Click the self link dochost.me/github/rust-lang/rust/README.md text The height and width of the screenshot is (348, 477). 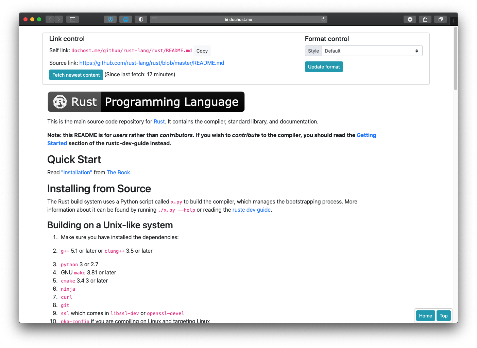(x=132, y=51)
